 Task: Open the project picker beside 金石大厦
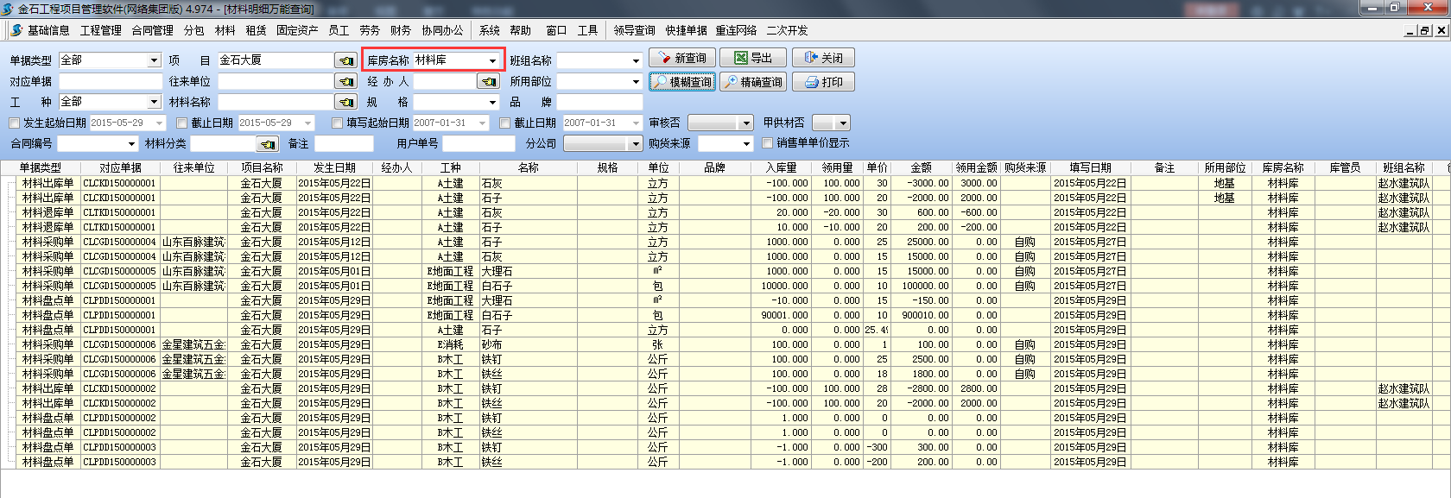[x=345, y=60]
